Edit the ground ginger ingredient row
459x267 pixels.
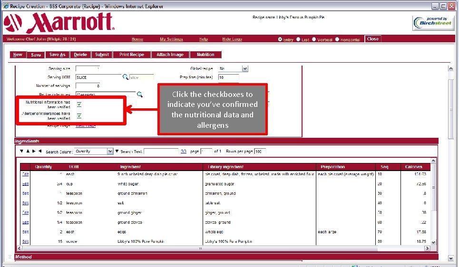coord(26,213)
